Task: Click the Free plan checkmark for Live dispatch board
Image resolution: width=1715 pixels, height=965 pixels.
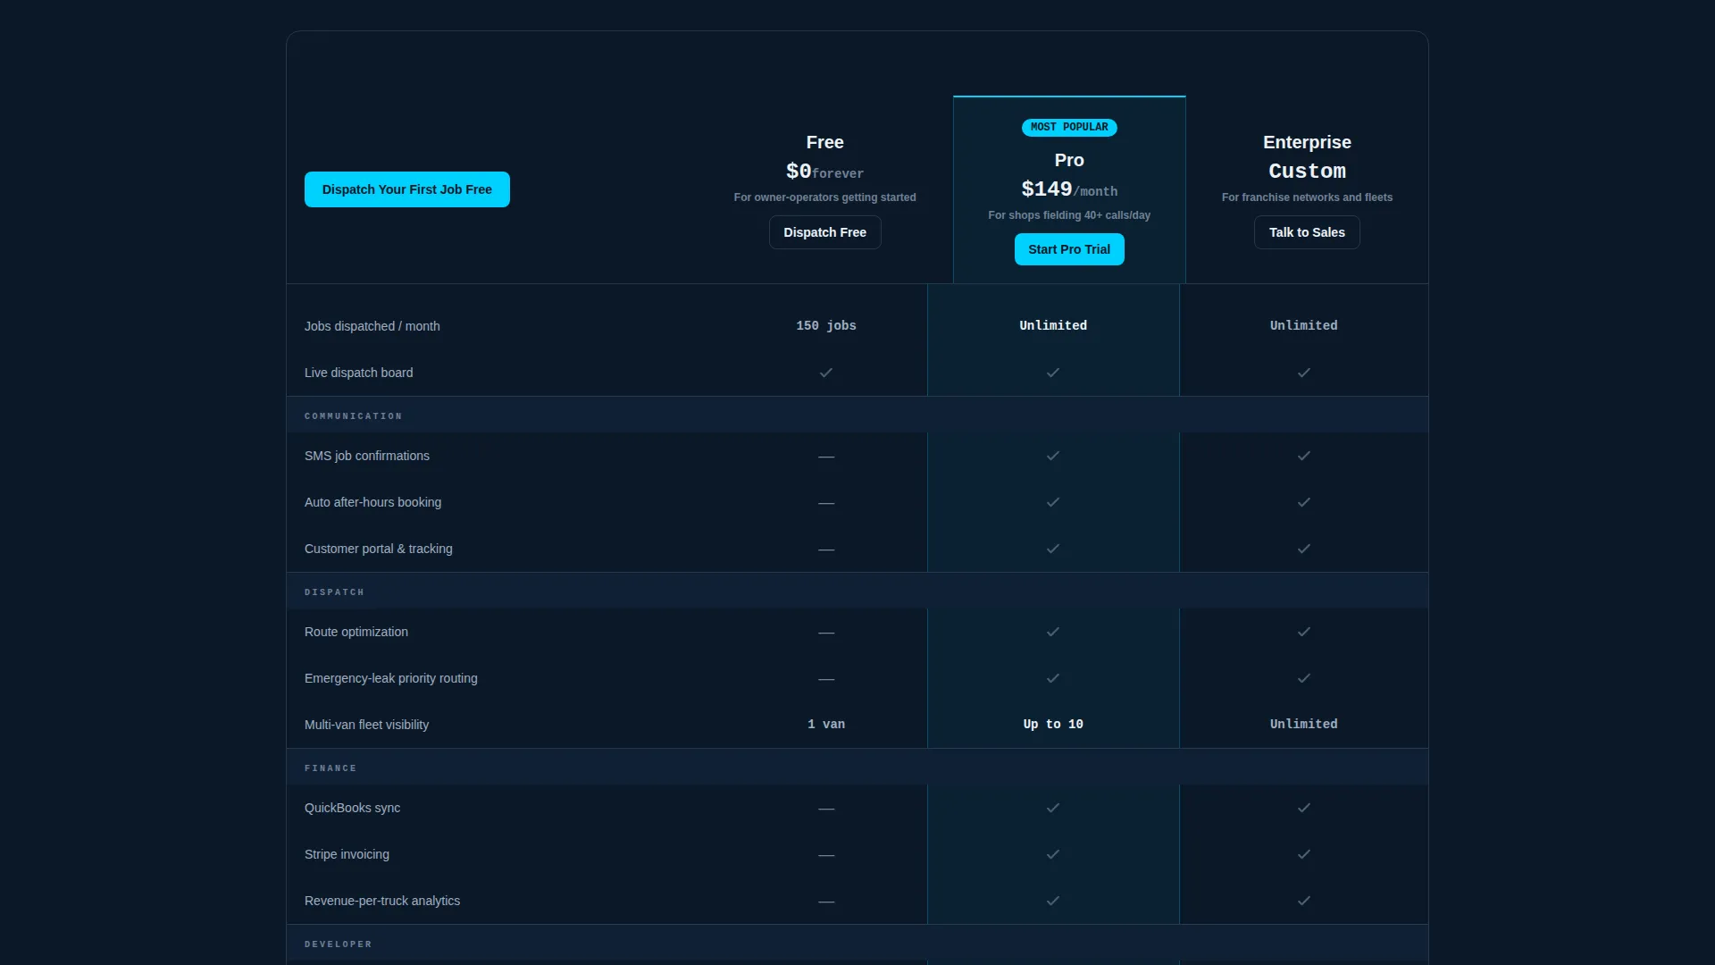Action: (826, 373)
